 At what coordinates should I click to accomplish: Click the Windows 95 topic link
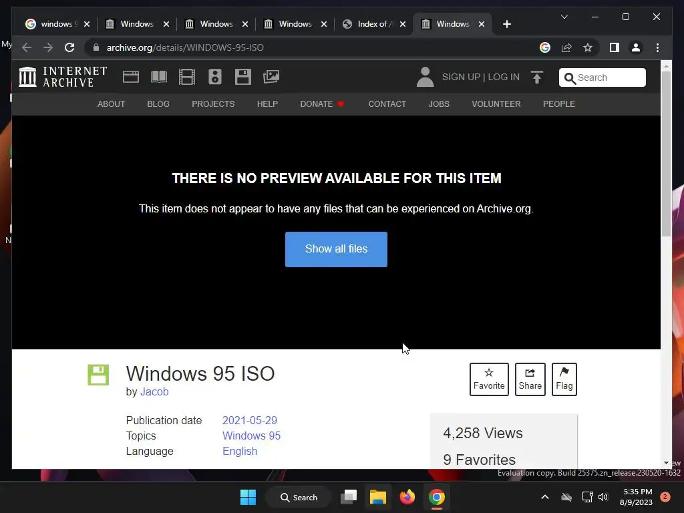[x=251, y=436]
